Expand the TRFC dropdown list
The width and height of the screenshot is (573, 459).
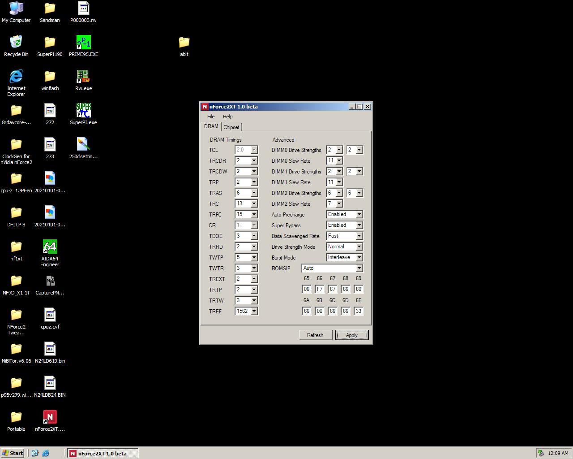pos(254,214)
